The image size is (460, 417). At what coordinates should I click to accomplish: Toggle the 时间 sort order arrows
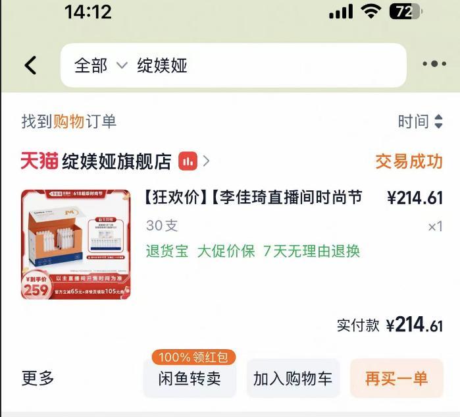[x=438, y=122]
